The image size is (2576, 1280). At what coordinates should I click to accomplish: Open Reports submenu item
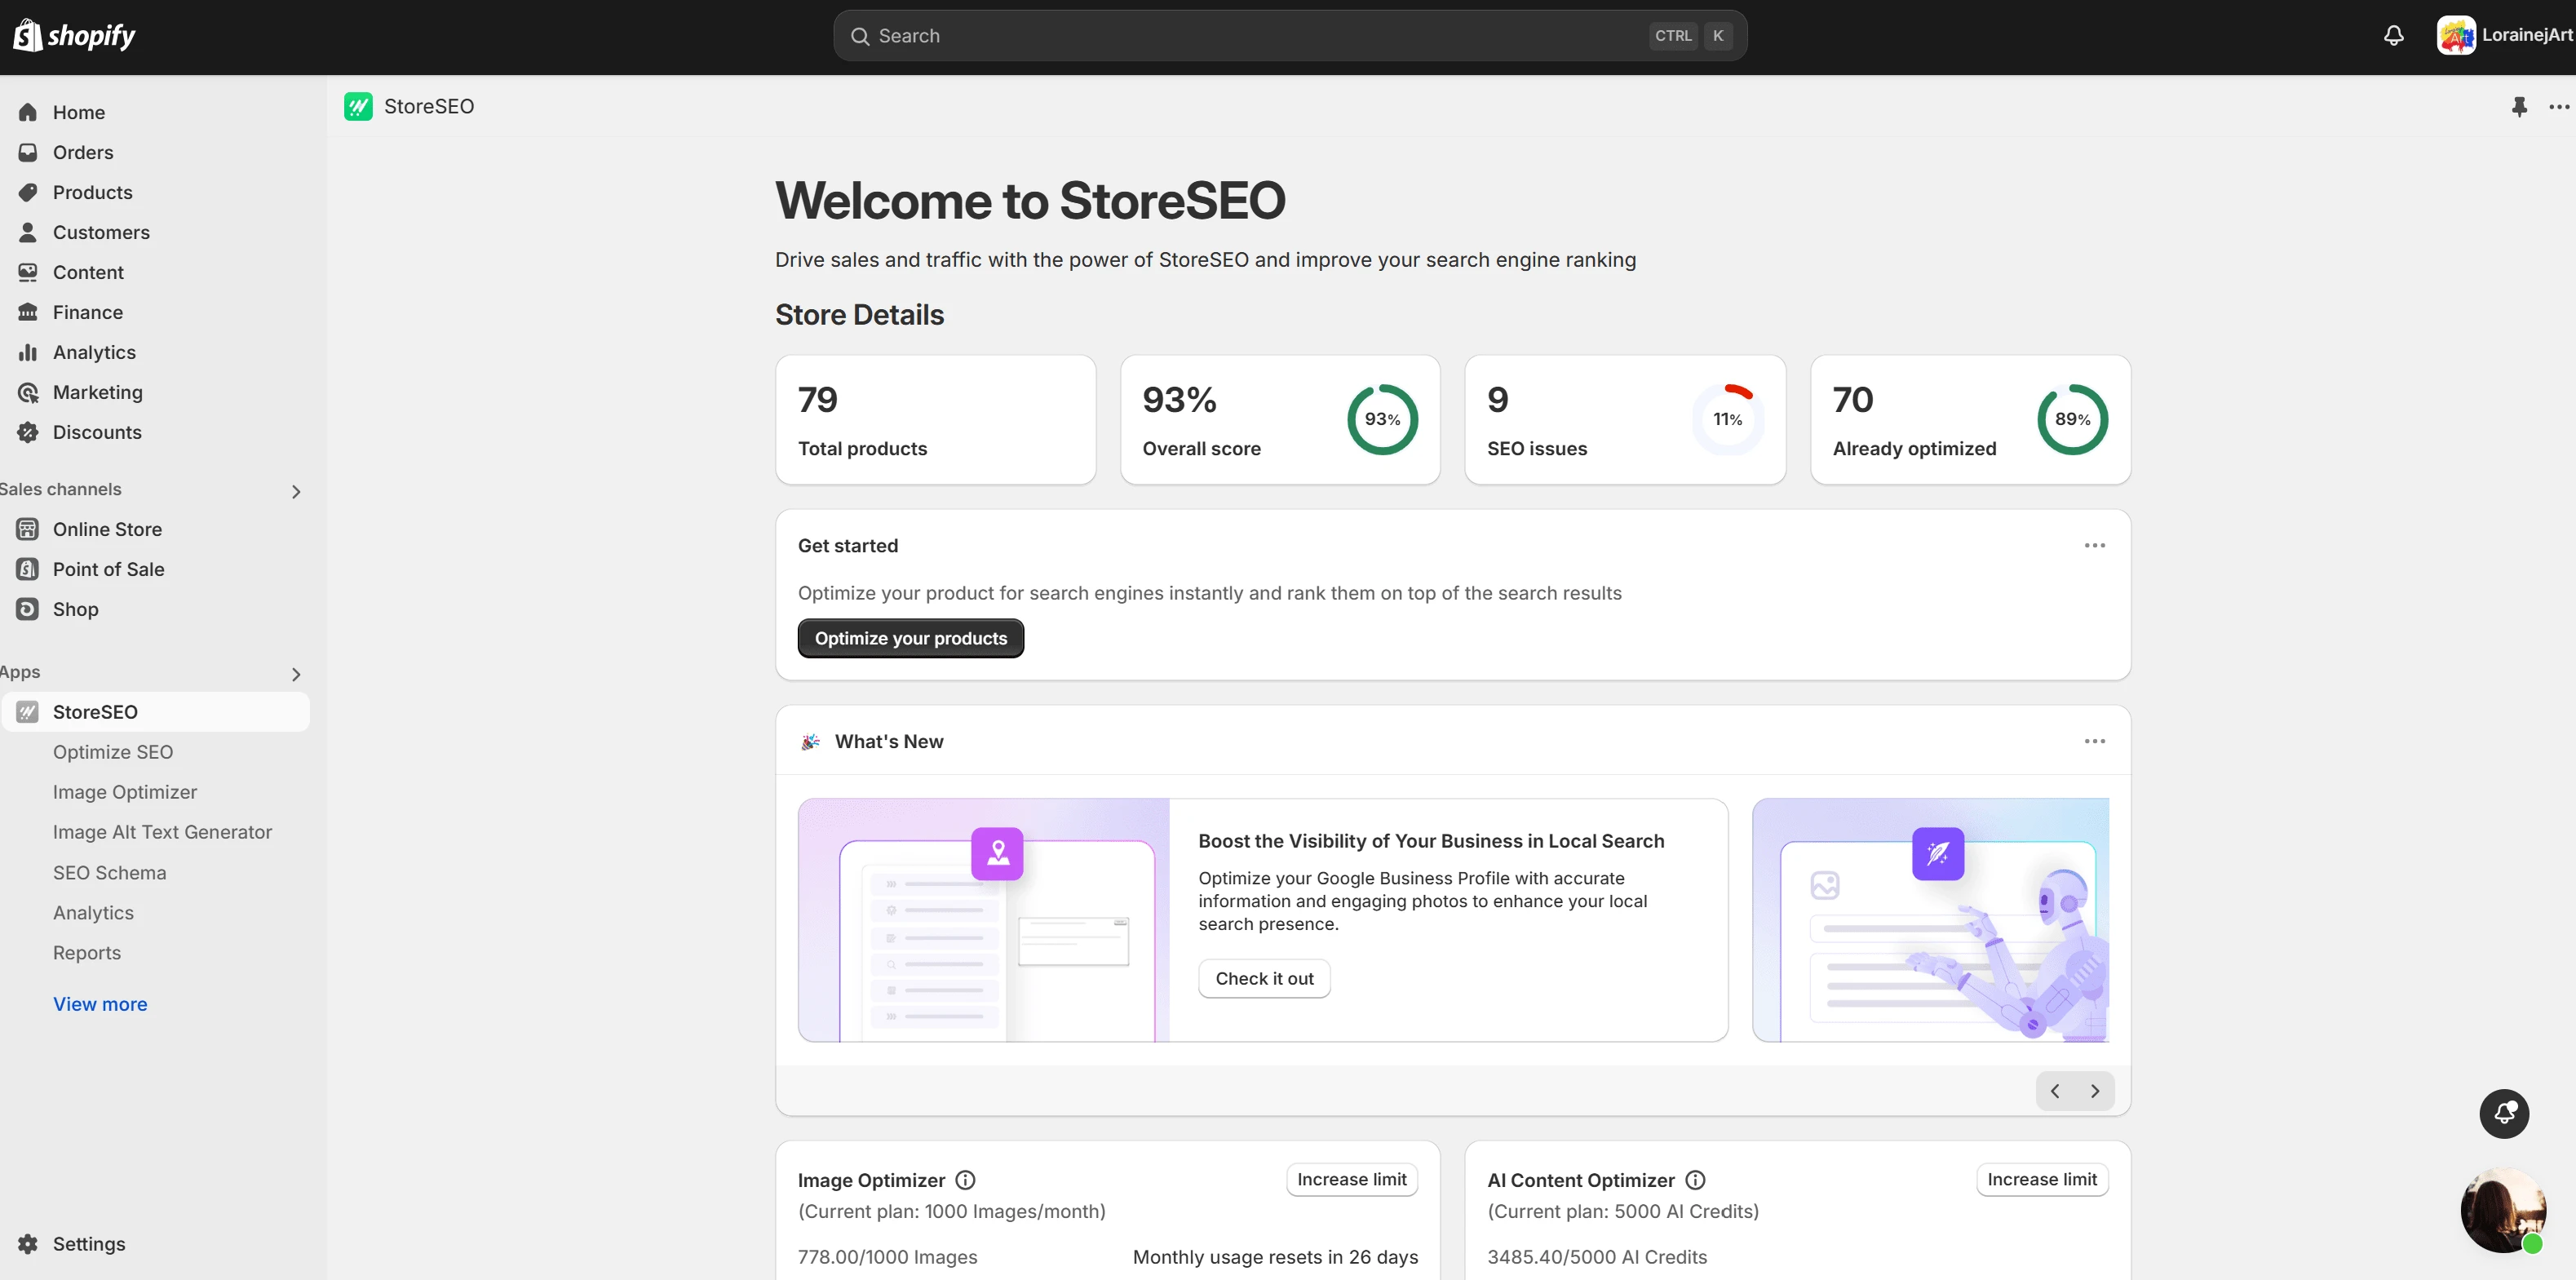87,953
